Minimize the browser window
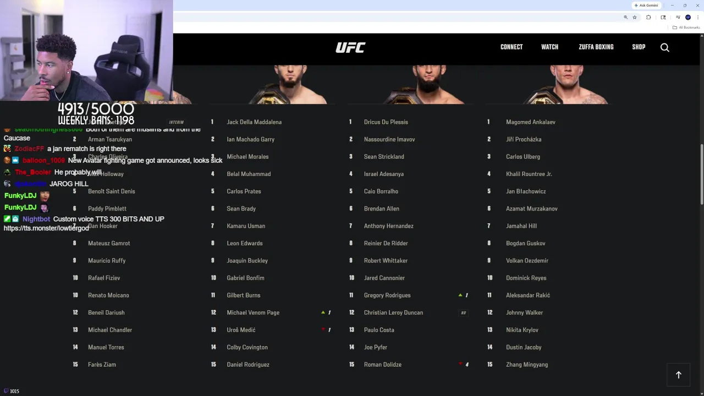Screen dimensions: 704x396 (672, 5)
